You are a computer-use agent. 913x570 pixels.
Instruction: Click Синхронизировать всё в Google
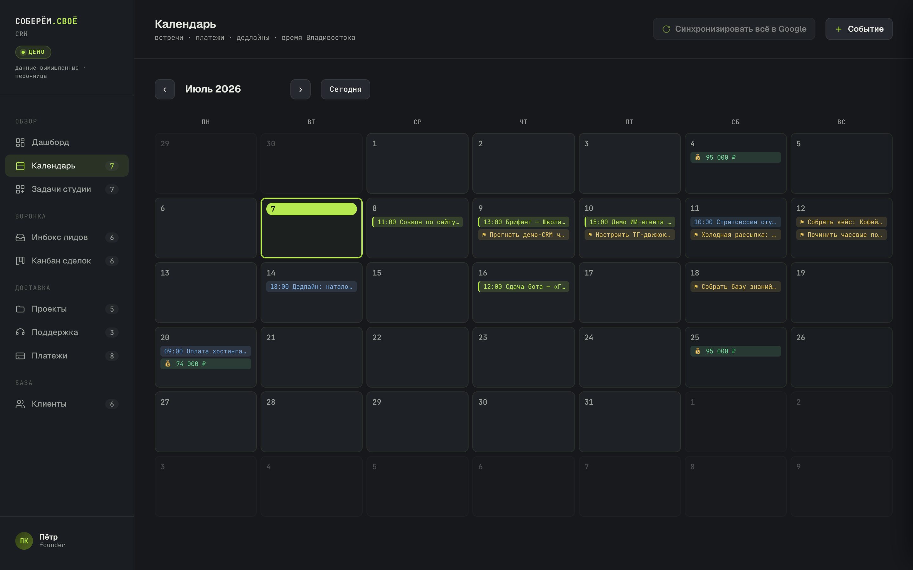(734, 29)
